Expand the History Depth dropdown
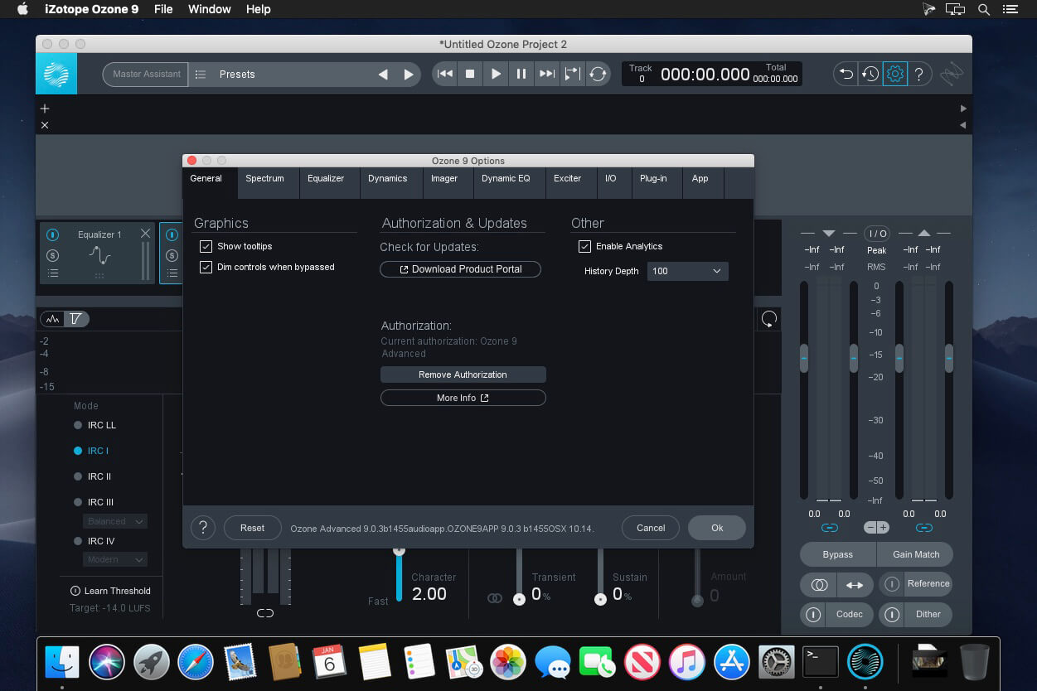 [687, 271]
